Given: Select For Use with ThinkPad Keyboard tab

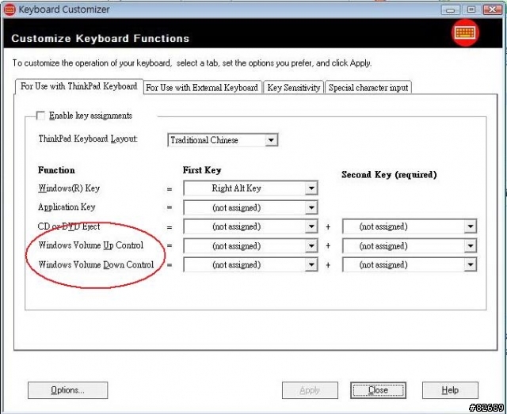Looking at the screenshot, I should [79, 86].
